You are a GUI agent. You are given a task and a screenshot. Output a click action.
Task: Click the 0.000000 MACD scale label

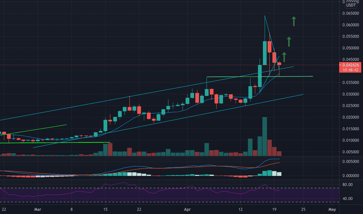(351, 176)
